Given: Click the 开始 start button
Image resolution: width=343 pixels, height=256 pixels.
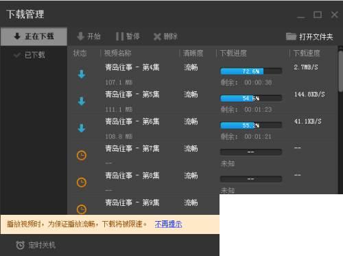Looking at the screenshot, I should click(x=88, y=36).
